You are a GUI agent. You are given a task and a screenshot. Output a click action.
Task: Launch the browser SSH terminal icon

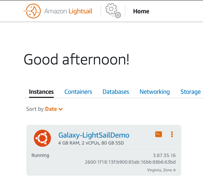[159, 134]
